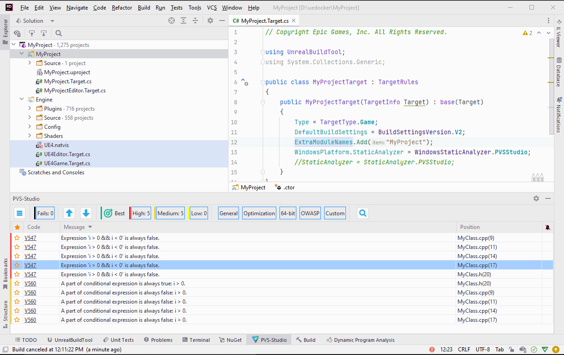
Task: Click the IL Viewer sidebar icon
Action: pos(560,35)
